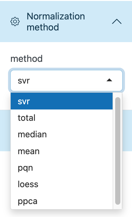Image resolution: width=132 pixels, height=217 pixels.
Task: Click the scrollbar track above the thumb
Action: click(118, 95)
